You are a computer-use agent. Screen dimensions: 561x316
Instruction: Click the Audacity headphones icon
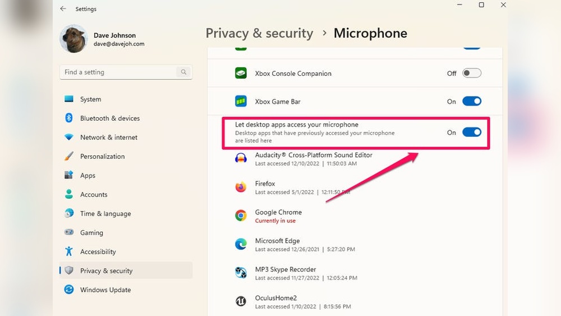click(241, 158)
